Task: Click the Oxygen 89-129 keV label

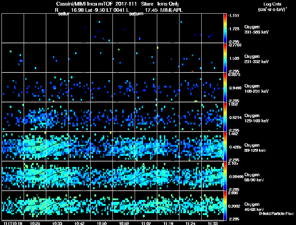Action: tap(255, 148)
